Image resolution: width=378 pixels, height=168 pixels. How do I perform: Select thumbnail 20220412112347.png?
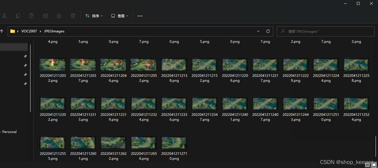[204, 104]
